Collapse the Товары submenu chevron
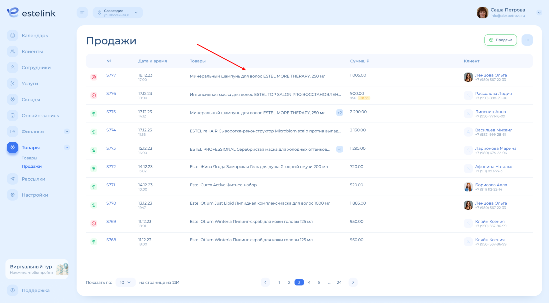Image resolution: width=549 pixels, height=304 pixels. 67,147
